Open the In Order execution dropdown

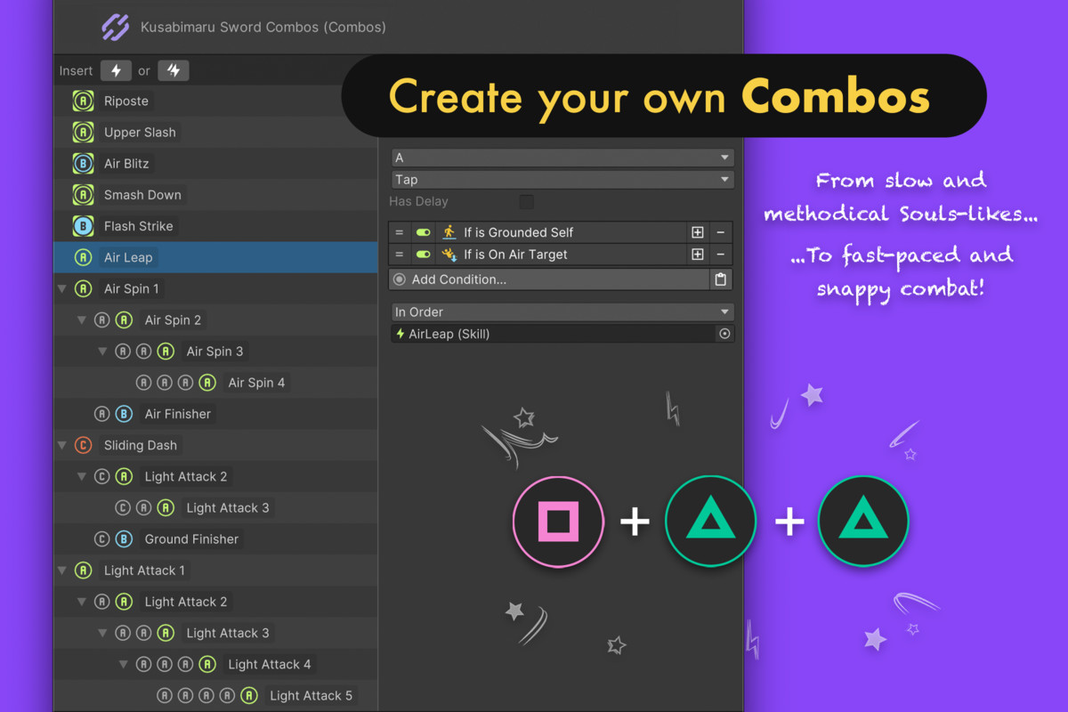click(x=562, y=311)
